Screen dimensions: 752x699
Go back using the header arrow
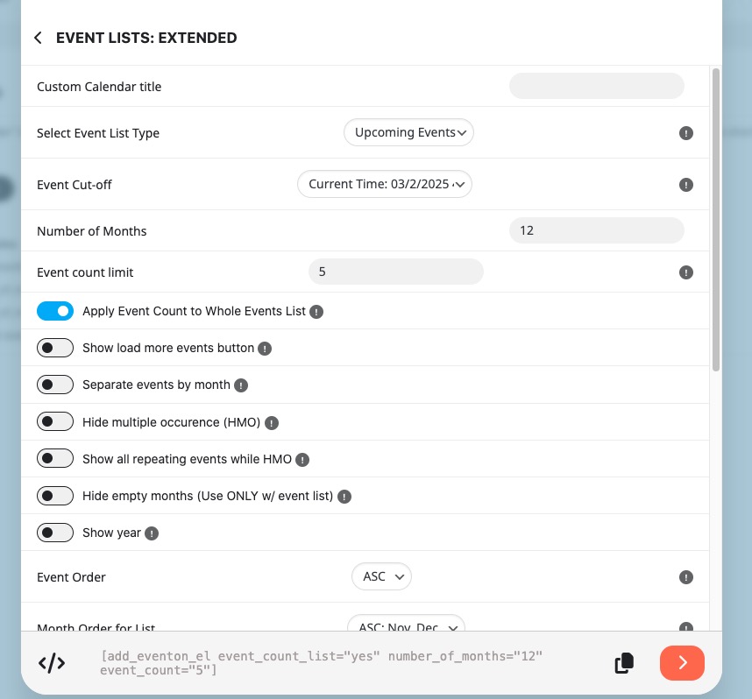[39, 38]
